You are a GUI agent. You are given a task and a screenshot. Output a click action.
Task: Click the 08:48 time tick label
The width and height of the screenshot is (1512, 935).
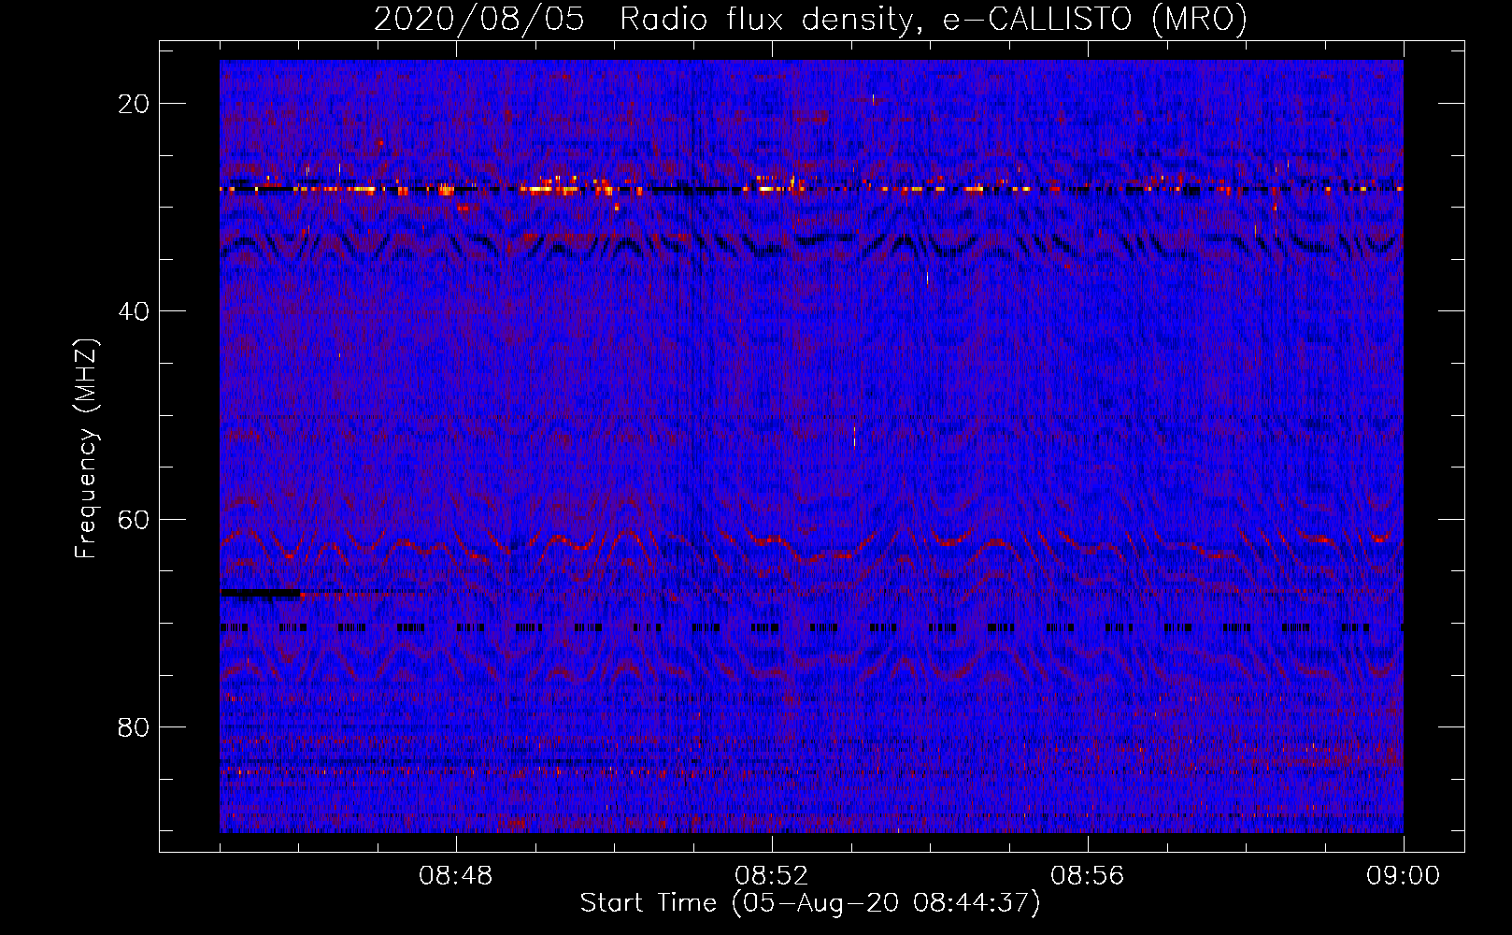(x=456, y=876)
